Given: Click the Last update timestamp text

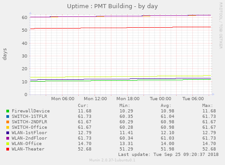Looking at the screenshot, I should pyautogui.click(x=168, y=155).
